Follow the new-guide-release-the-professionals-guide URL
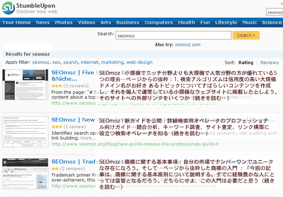This screenshot has height=197, width=283. [135, 144]
